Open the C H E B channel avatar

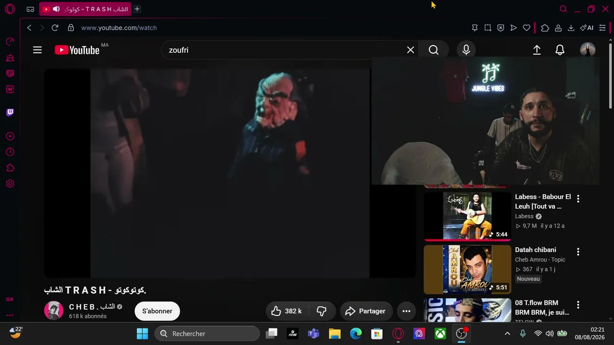click(x=54, y=311)
